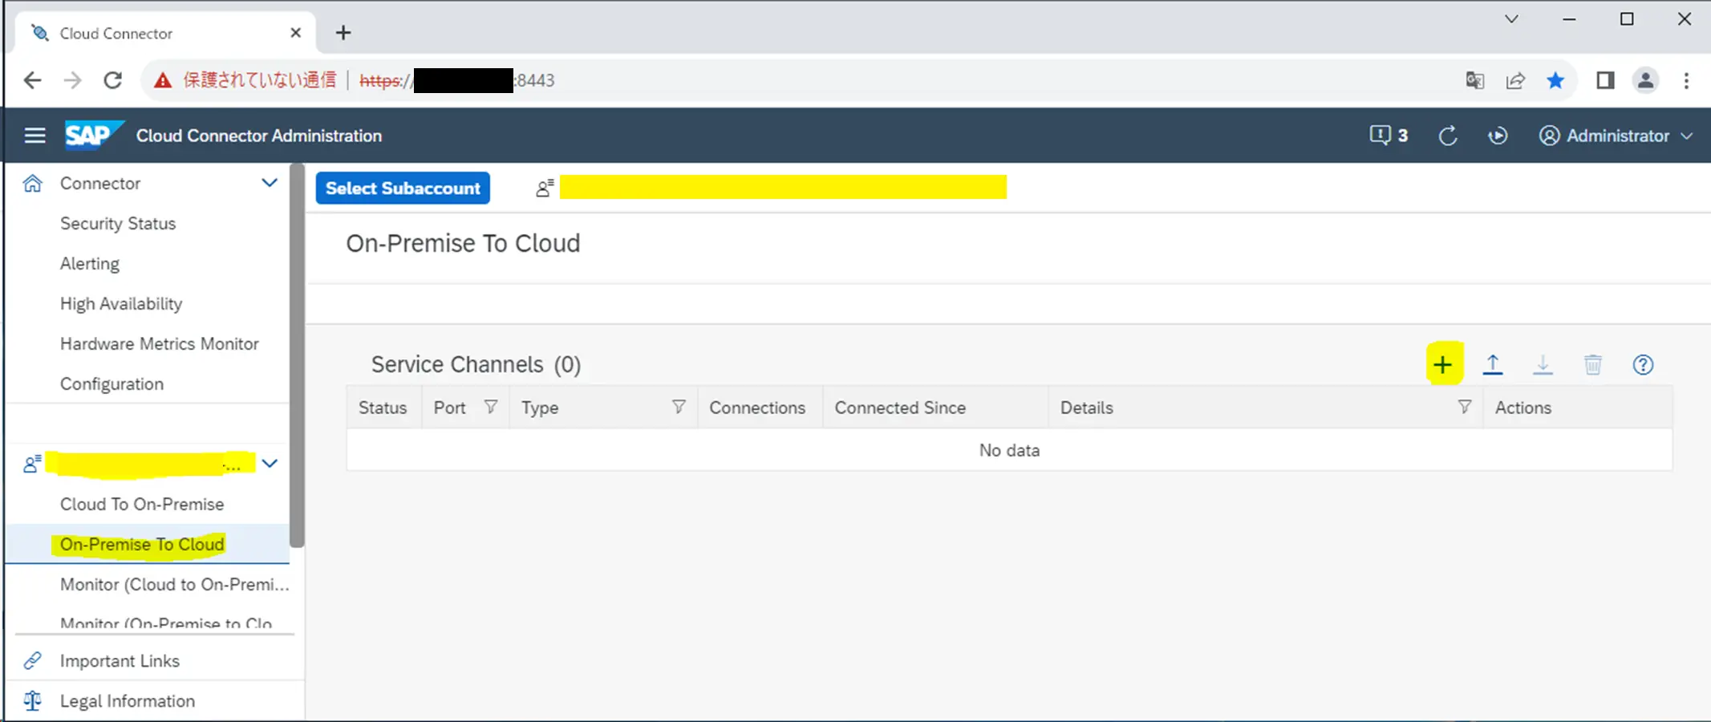The width and height of the screenshot is (1711, 722).
Task: Click the auto-refresh play icon in the header
Action: pos(1497,136)
